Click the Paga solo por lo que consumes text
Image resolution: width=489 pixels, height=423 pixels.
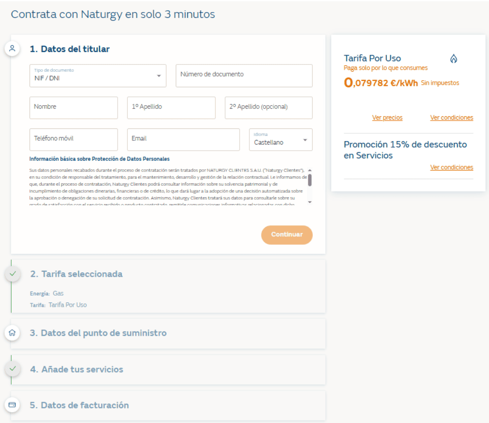click(x=385, y=68)
